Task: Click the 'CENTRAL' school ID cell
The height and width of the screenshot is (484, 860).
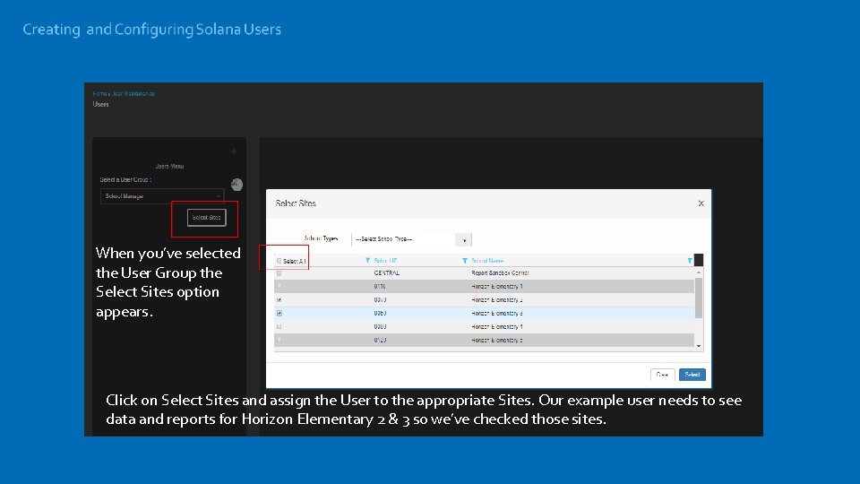Action: [387, 273]
